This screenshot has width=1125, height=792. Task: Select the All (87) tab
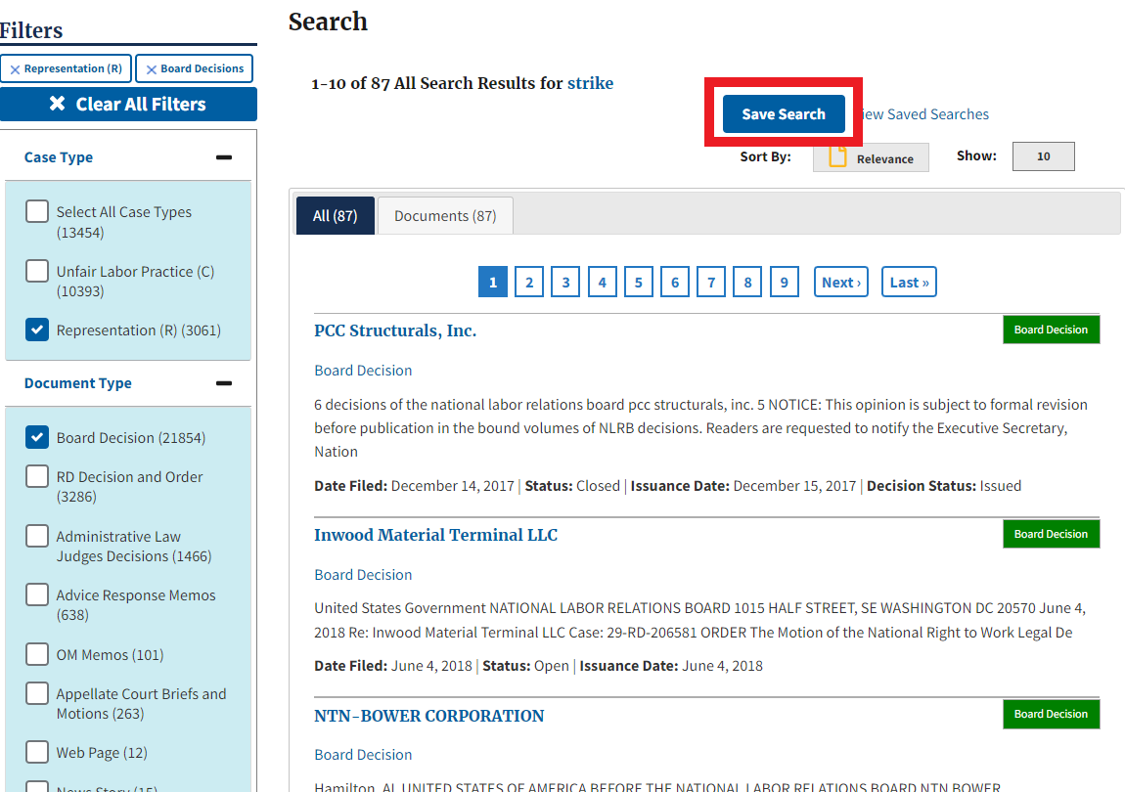(335, 216)
